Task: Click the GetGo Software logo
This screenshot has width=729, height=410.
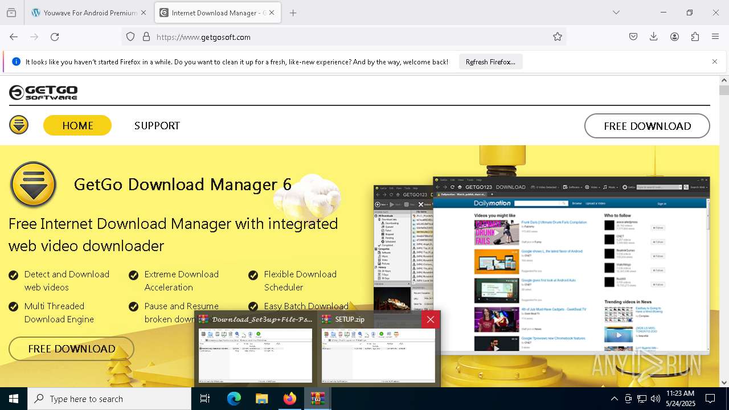Action: tap(43, 92)
